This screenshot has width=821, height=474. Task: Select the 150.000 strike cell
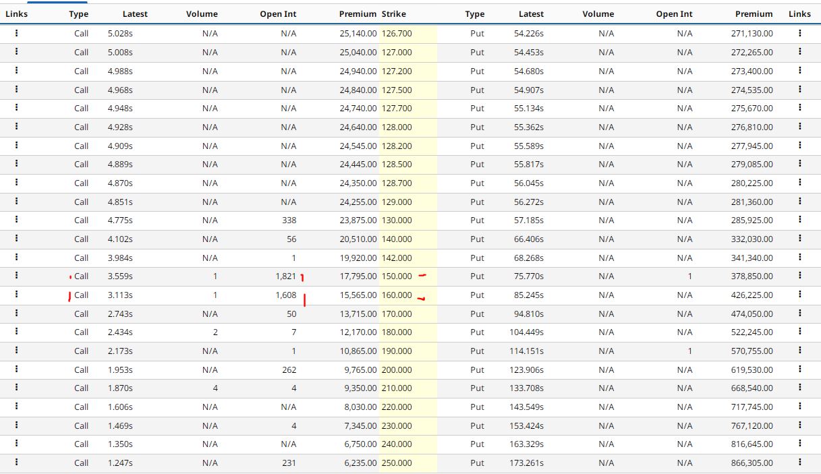point(397,276)
